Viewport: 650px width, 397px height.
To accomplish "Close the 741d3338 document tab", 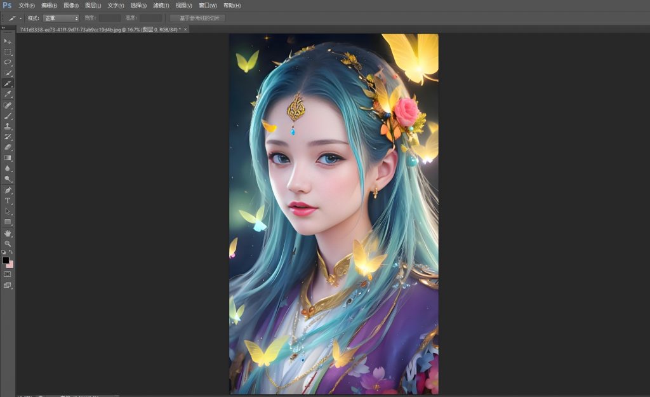I will click(185, 29).
